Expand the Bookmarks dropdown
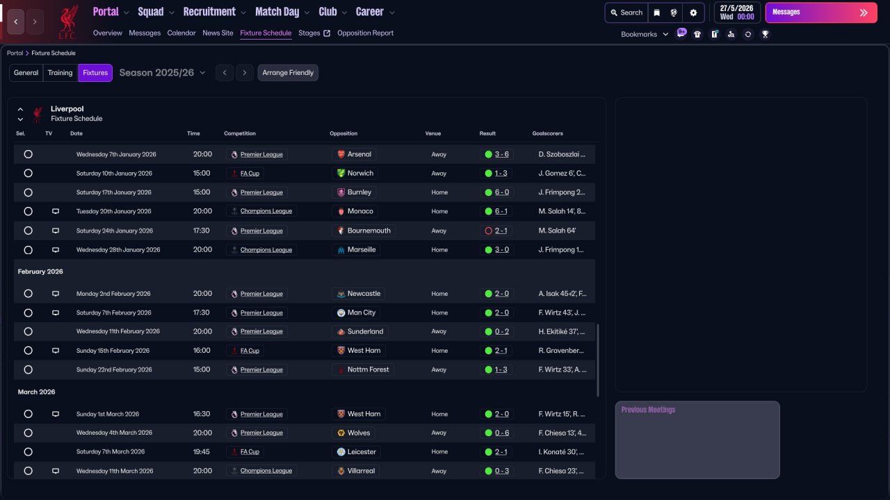890x500 pixels. (645, 34)
